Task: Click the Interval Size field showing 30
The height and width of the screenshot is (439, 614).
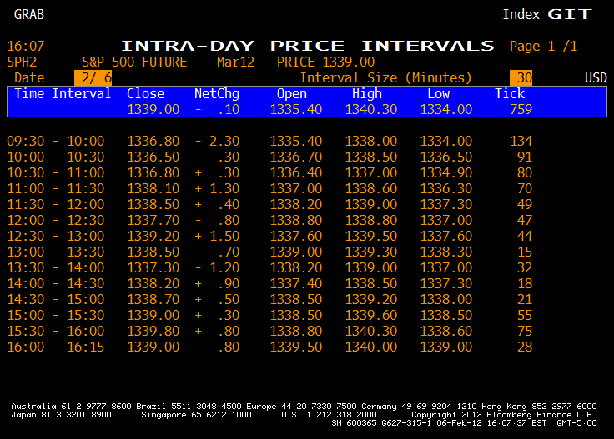Action: pyautogui.click(x=521, y=77)
